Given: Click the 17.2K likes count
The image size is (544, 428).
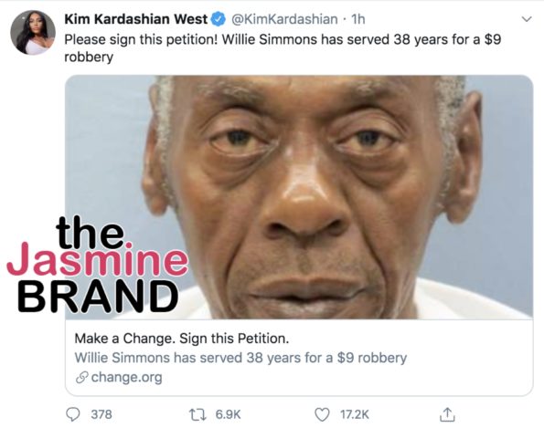Looking at the screenshot, I should point(355,414).
